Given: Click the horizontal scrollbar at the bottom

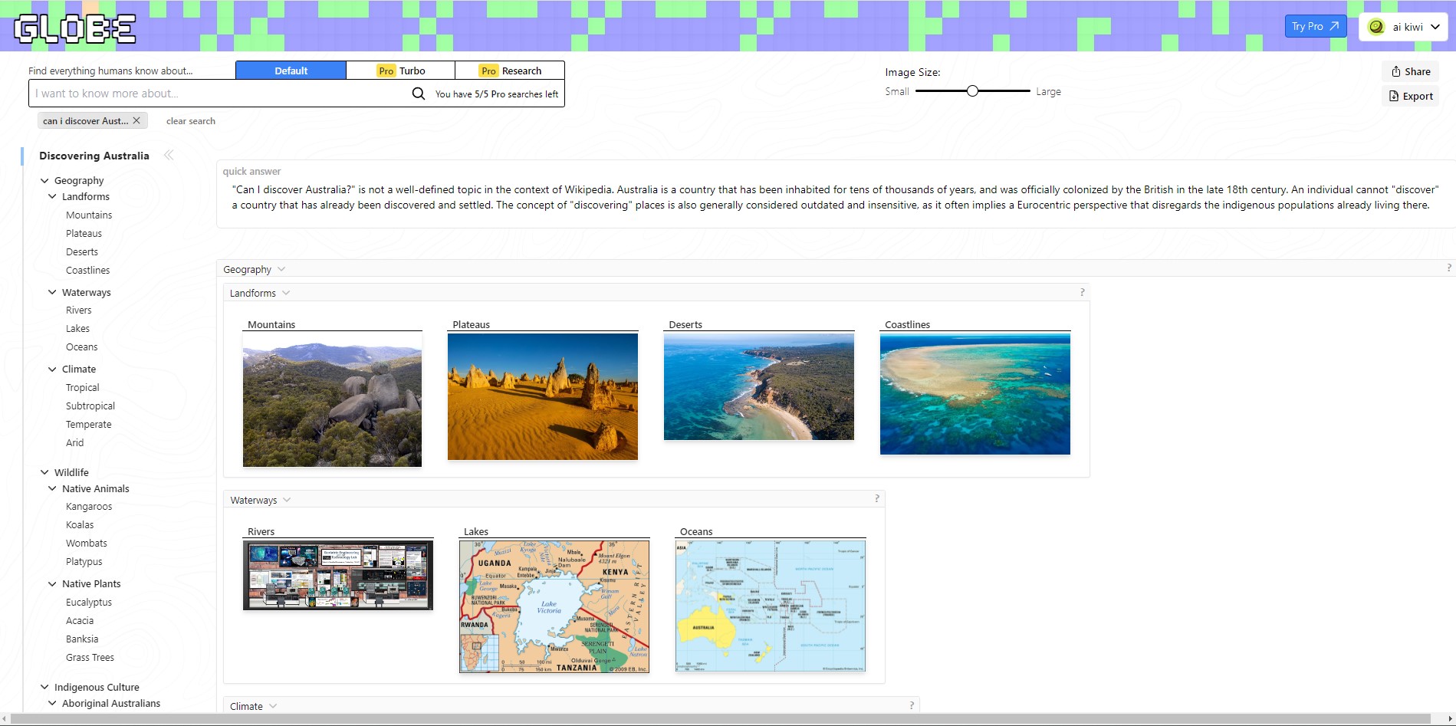Looking at the screenshot, I should coord(721,718).
